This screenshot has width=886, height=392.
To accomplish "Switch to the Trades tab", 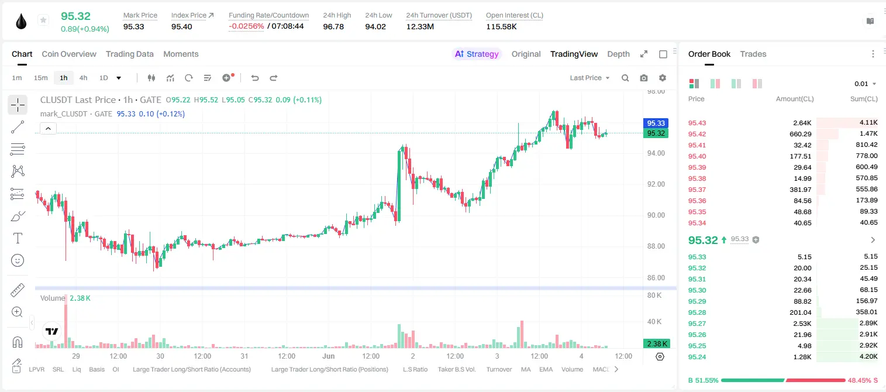I will click(753, 54).
